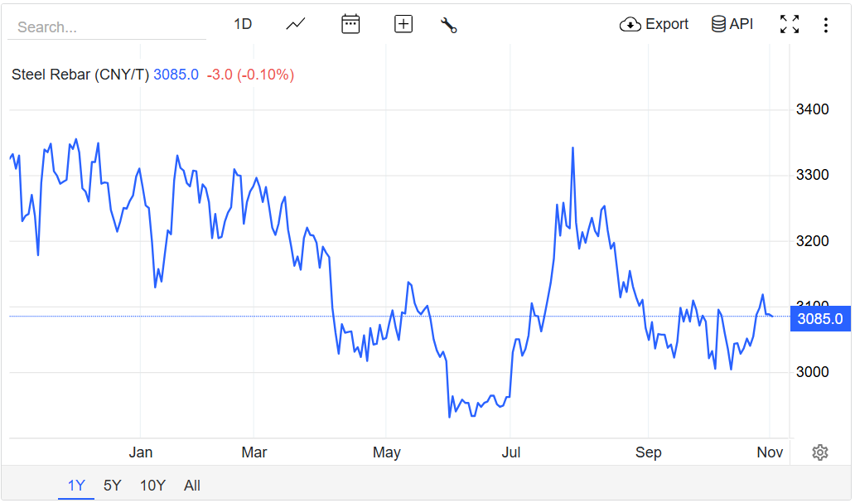Toggle fullscreen chart view
The width and height of the screenshot is (855, 503).
click(x=790, y=24)
